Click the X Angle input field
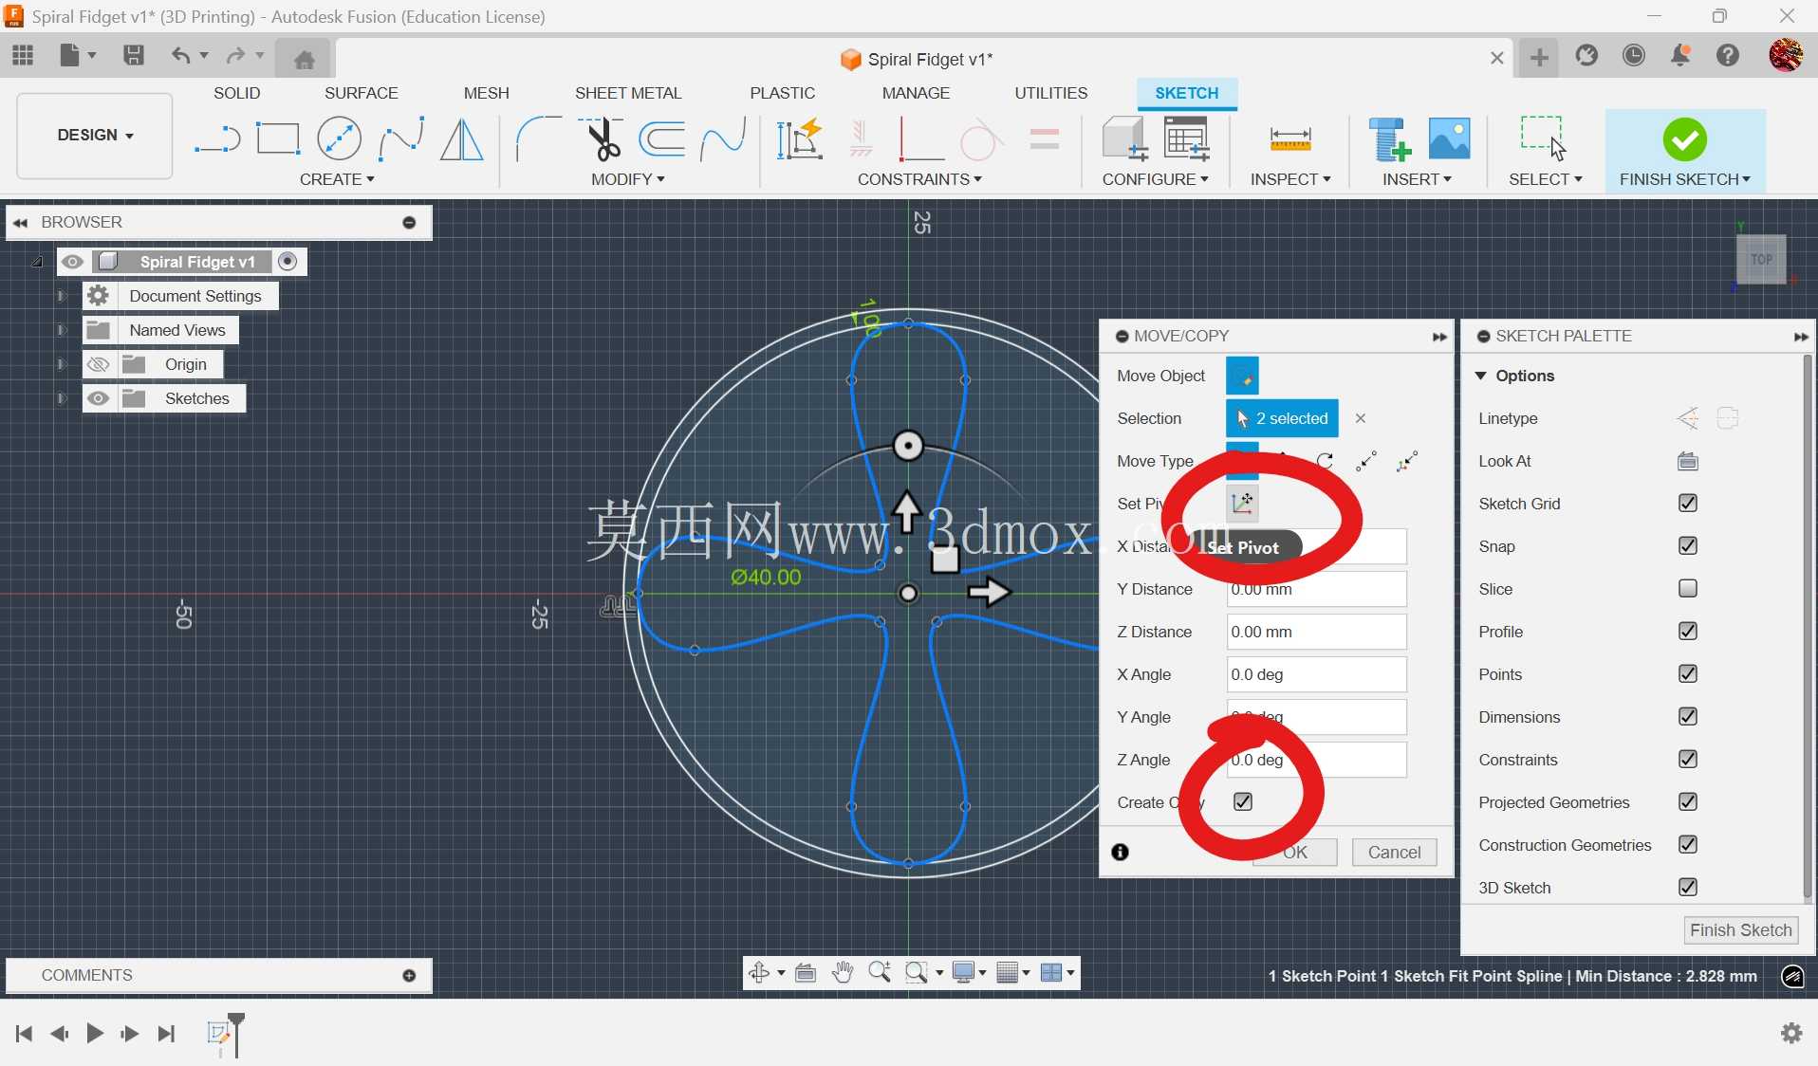This screenshot has height=1066, width=1818. click(1316, 674)
